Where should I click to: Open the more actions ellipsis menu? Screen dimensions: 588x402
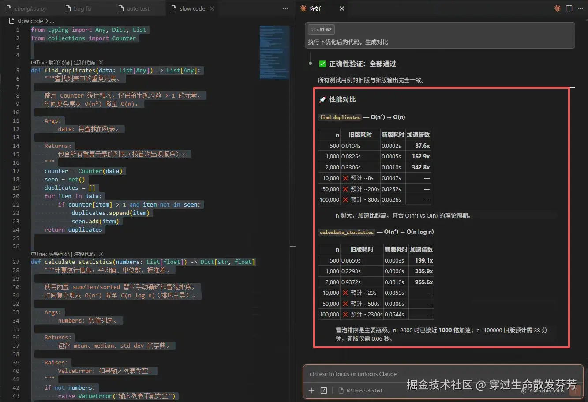coord(580,8)
